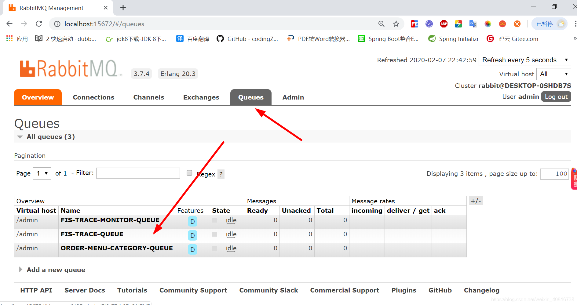
Task: Open FIS-TRACE-QUEUE queue details
Action: (x=92, y=234)
